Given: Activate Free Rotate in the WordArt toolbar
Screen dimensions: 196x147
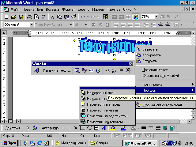Looking at the screenshot, I should click(x=98, y=70).
